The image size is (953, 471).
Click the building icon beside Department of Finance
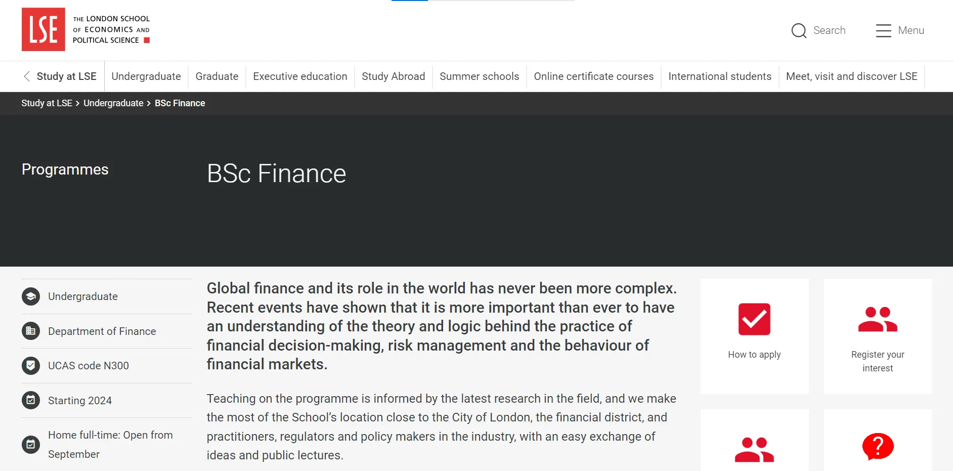click(31, 331)
